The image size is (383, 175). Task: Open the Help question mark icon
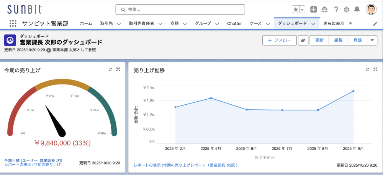tap(336, 10)
